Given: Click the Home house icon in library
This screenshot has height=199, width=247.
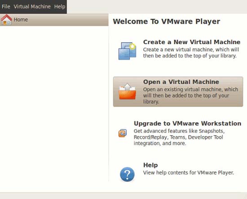Looking at the screenshot, I should (x=6, y=20).
